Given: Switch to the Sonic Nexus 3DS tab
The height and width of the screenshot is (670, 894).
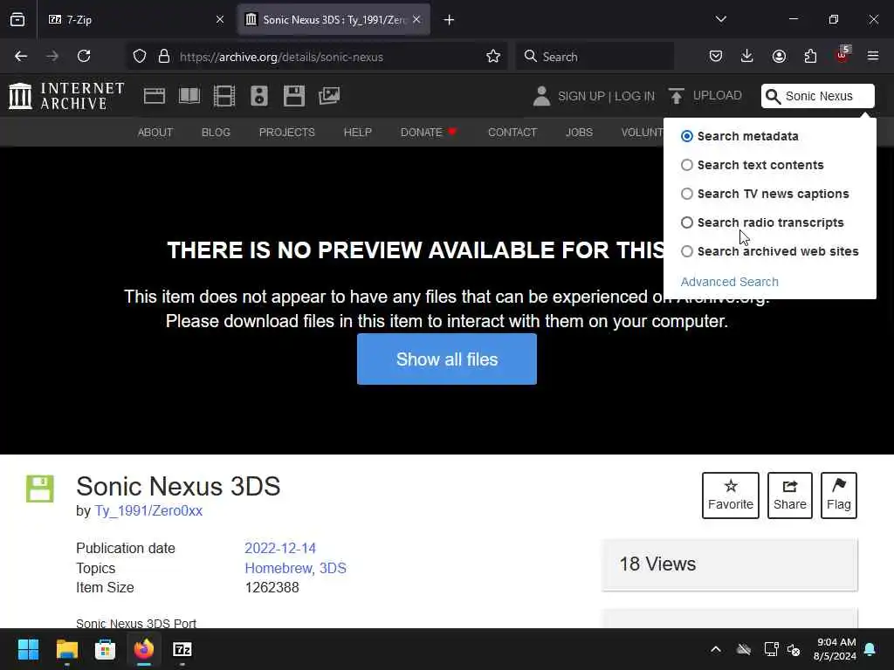Looking at the screenshot, I should [x=334, y=20].
